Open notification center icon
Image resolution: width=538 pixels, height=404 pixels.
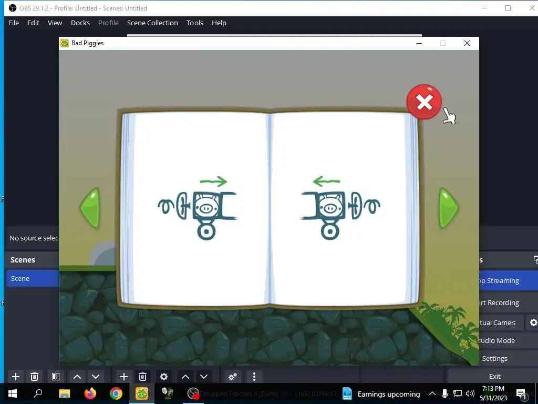tap(521, 394)
